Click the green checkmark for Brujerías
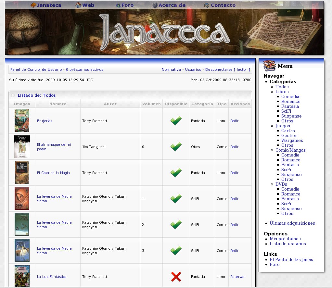The height and width of the screenshot is (288, 332). click(176, 121)
